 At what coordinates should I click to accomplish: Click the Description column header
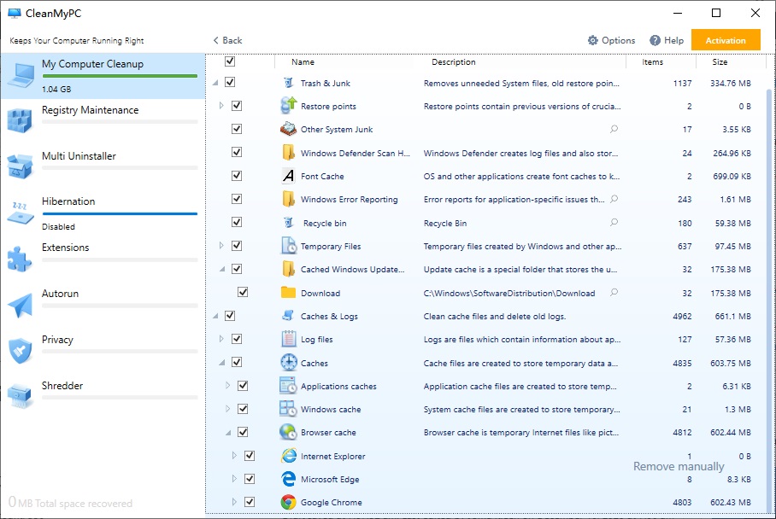pyautogui.click(x=453, y=61)
